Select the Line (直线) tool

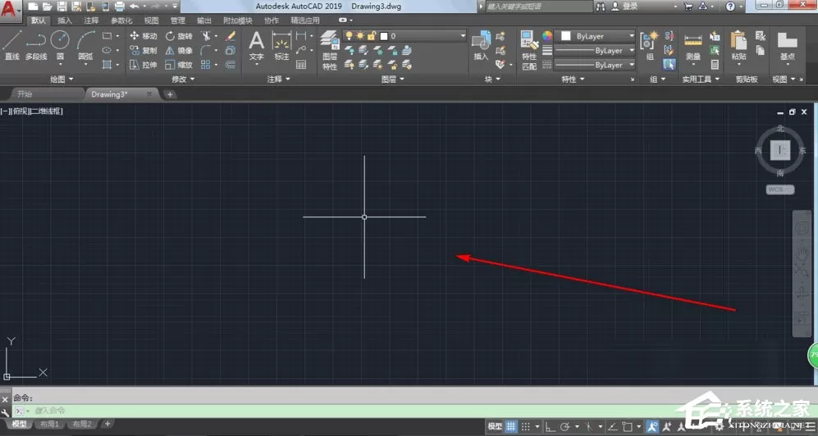(11, 46)
